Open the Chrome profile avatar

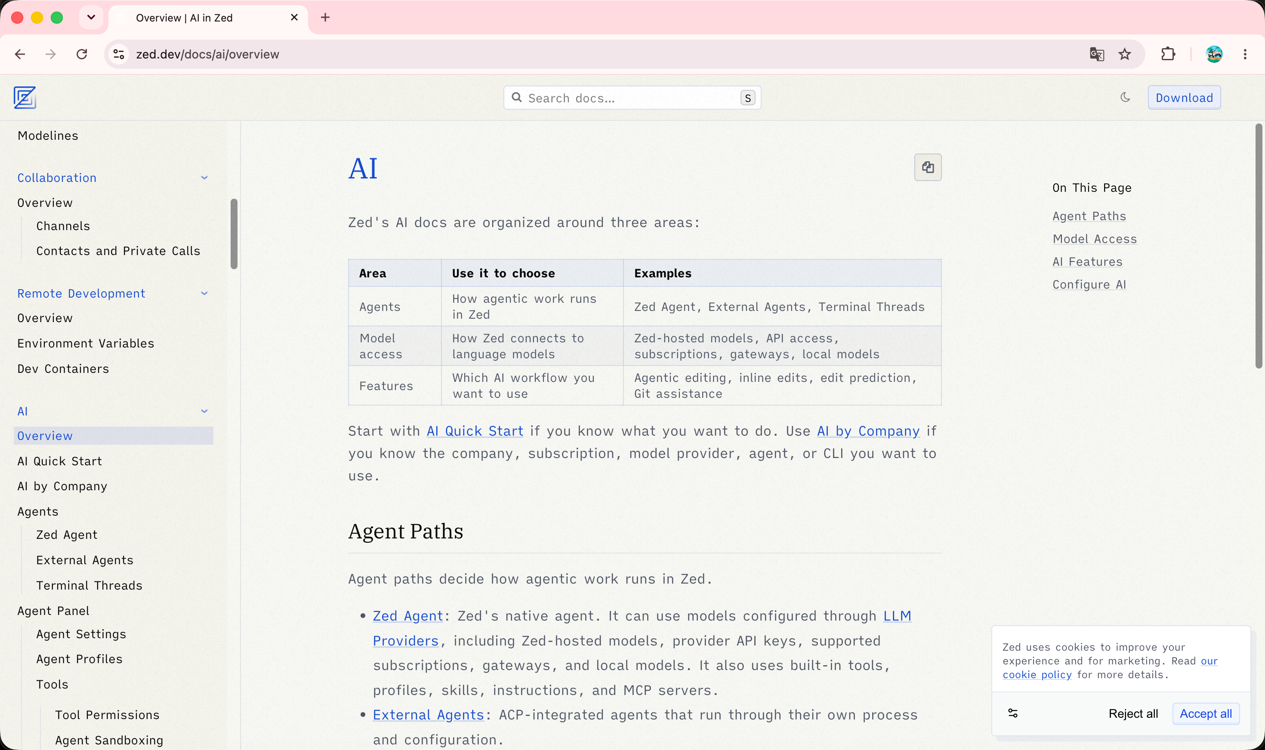[1214, 54]
